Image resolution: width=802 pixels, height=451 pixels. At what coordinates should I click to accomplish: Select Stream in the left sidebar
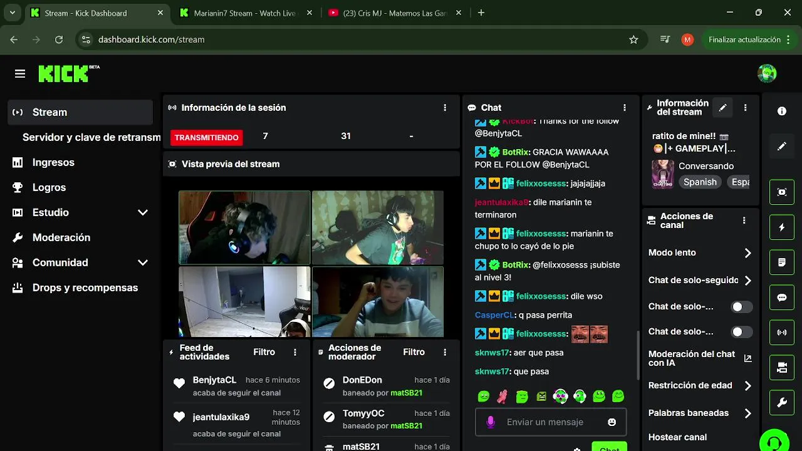(x=80, y=112)
